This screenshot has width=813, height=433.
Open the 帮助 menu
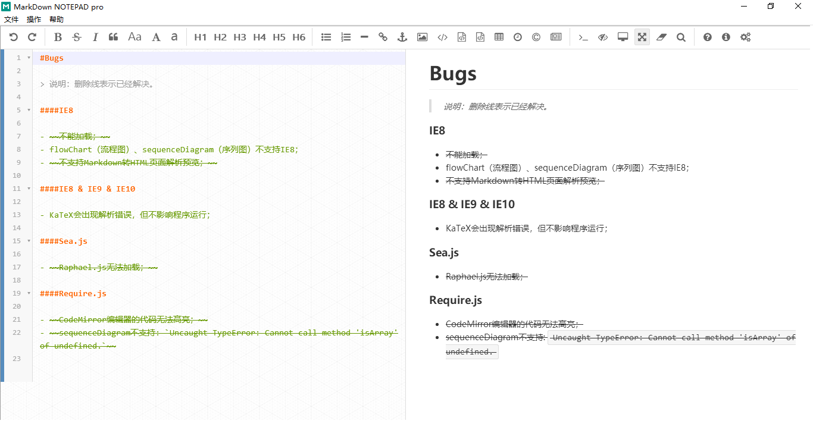57,20
